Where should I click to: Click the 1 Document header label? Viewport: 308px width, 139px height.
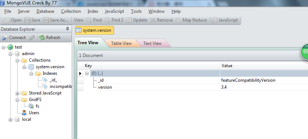pos(91,55)
